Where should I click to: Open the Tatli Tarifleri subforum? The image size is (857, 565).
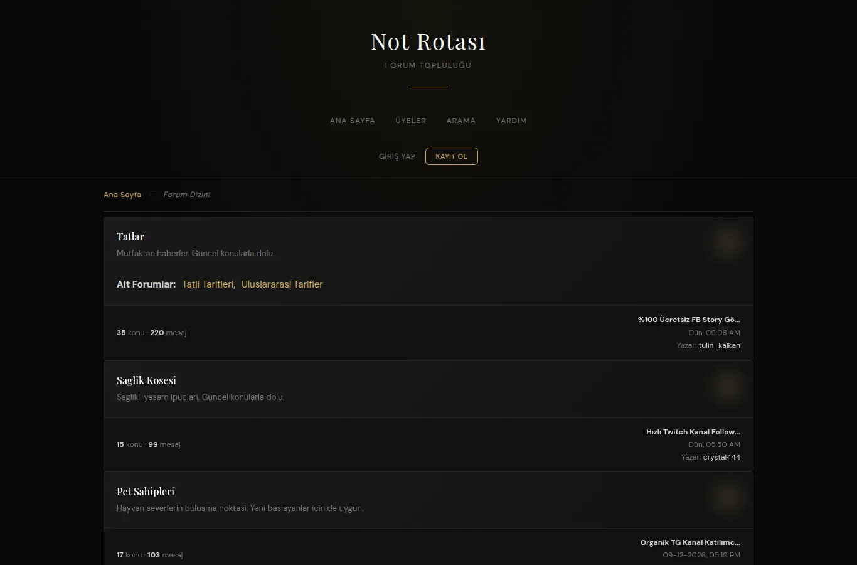(x=209, y=284)
